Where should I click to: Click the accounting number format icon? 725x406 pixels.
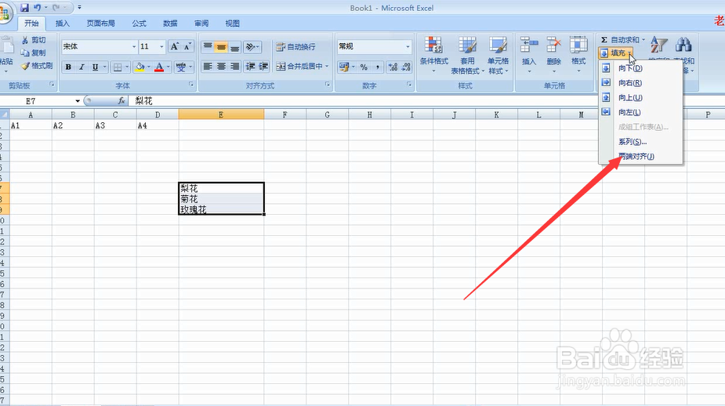[343, 67]
